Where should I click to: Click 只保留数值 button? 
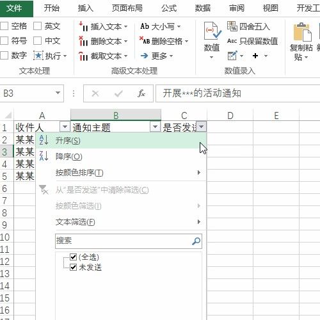tap(253, 41)
